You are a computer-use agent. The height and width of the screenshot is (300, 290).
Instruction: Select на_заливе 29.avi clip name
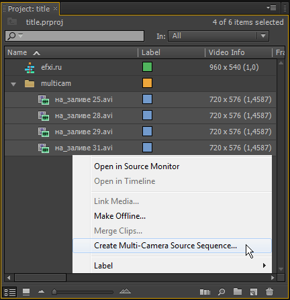[x=84, y=132]
